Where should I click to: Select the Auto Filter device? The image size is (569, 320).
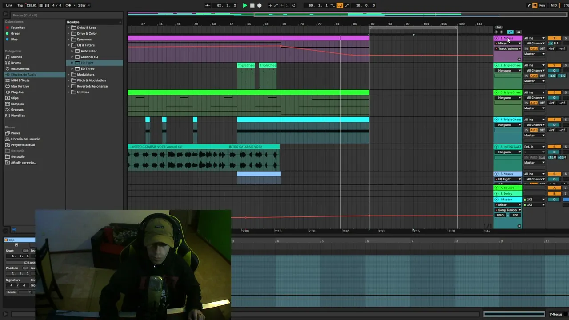click(x=88, y=51)
